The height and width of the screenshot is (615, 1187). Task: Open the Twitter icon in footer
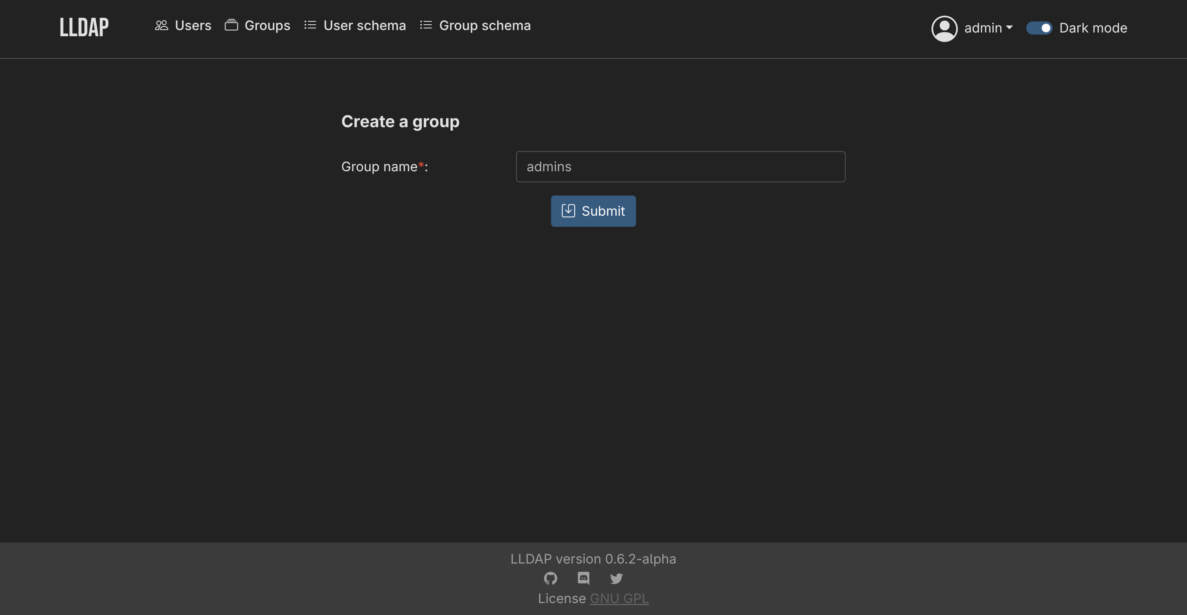pyautogui.click(x=616, y=579)
